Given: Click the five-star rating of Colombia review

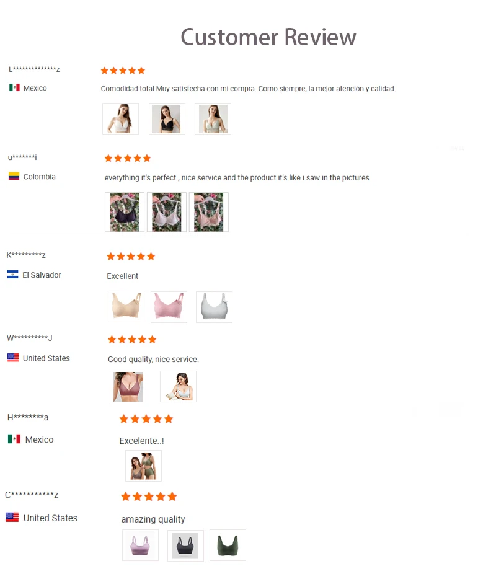Looking at the screenshot, I should point(127,158).
